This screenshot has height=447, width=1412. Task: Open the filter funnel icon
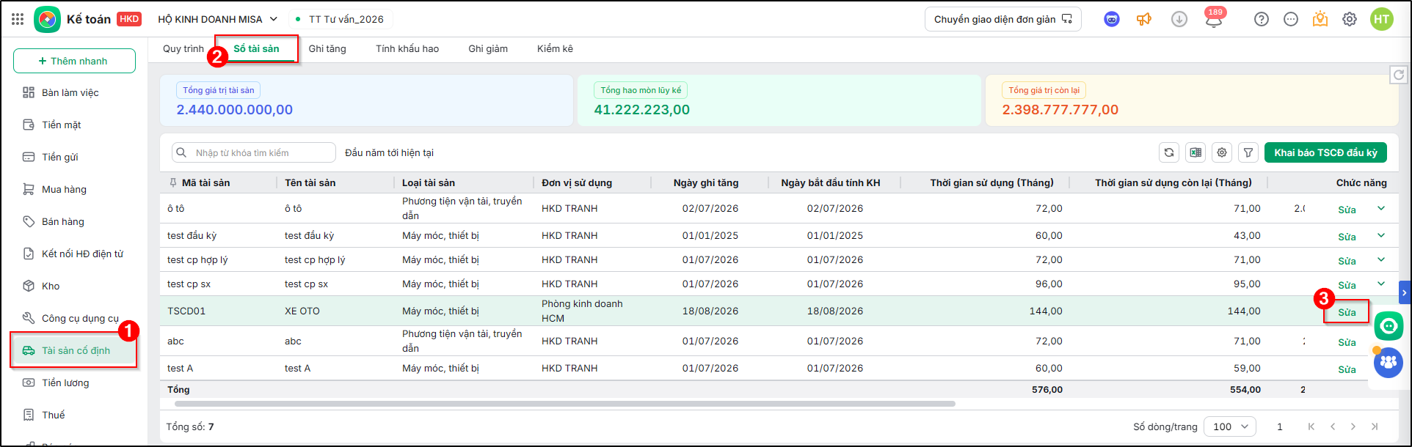1248,152
